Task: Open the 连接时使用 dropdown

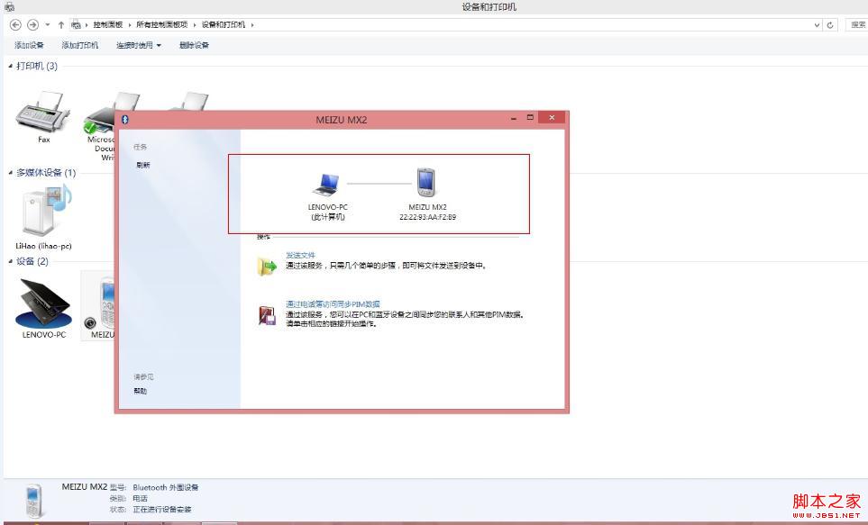Action: (139, 45)
